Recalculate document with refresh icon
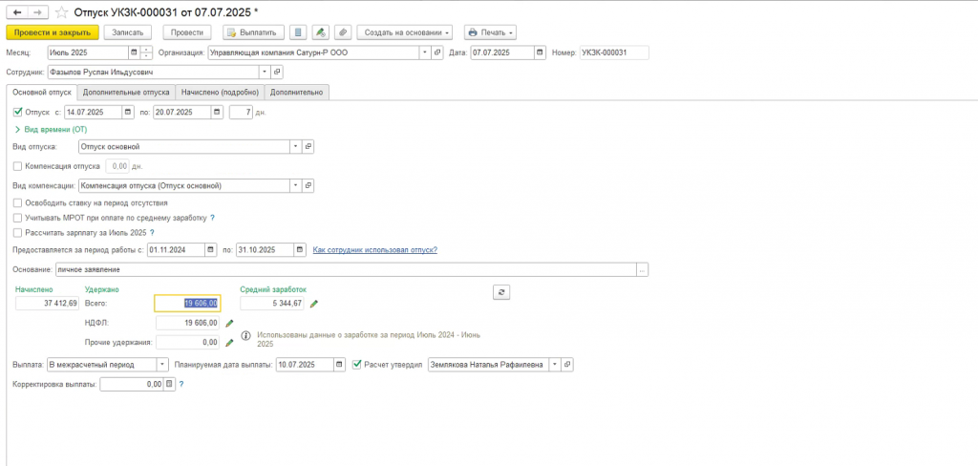The width and height of the screenshot is (978, 466). click(x=500, y=292)
